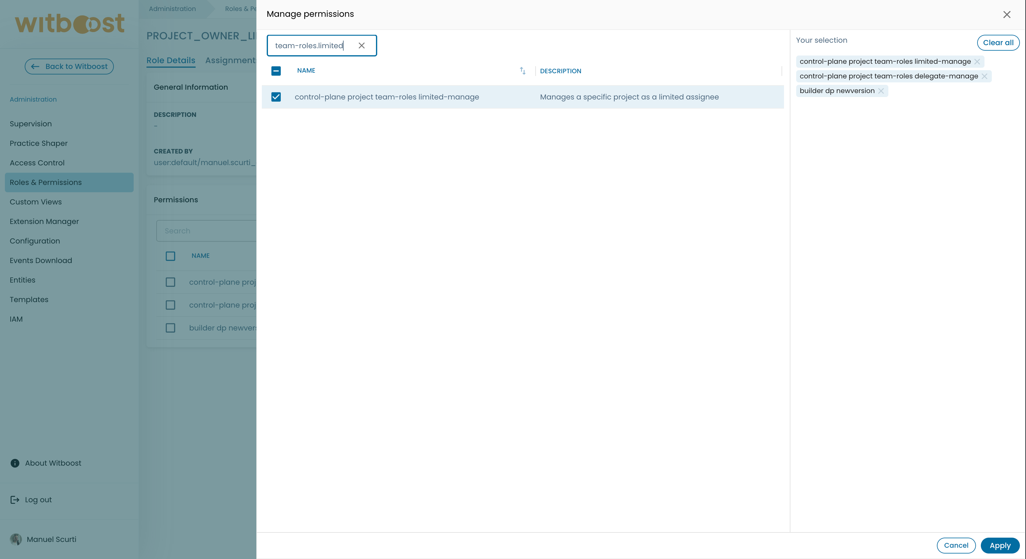The width and height of the screenshot is (1026, 559).
Task: Sort the table by Name column
Action: coord(522,70)
